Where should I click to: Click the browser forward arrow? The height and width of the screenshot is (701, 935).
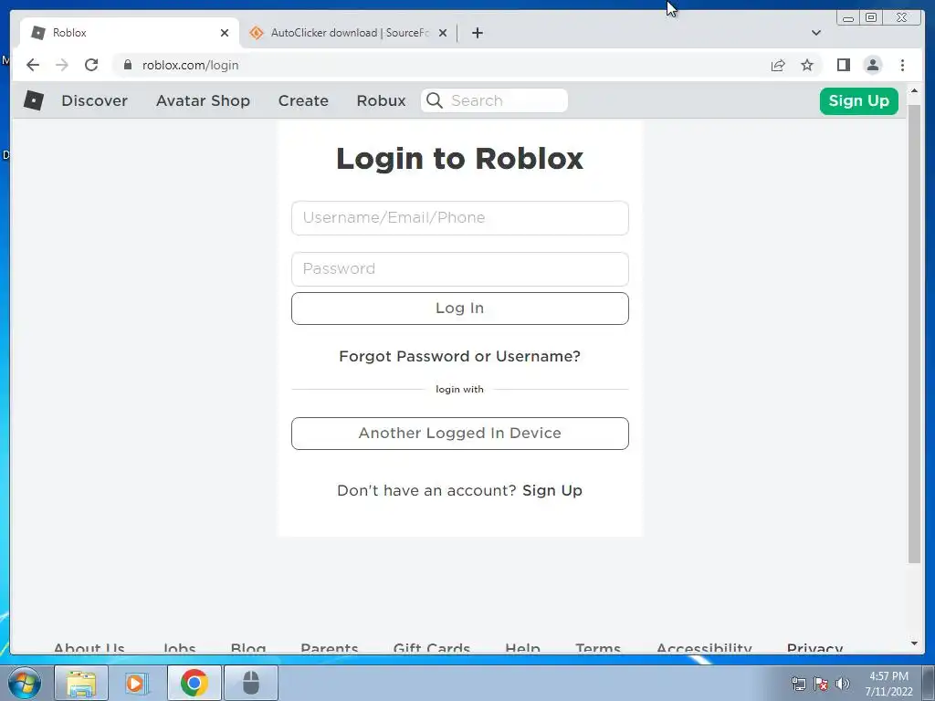62,65
